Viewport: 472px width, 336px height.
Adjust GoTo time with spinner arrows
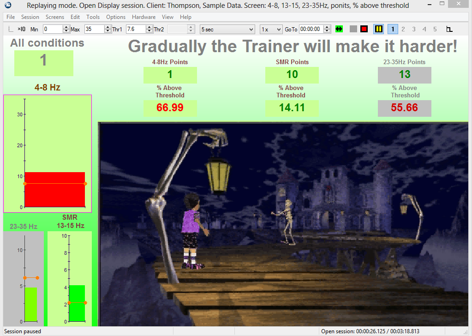click(327, 29)
